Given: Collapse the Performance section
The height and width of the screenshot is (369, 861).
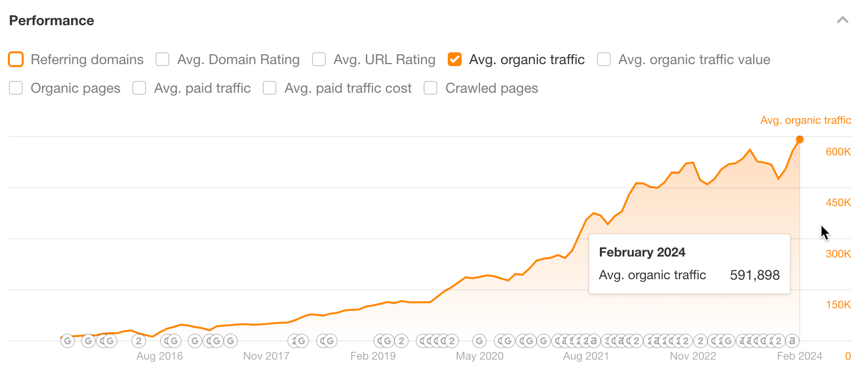Looking at the screenshot, I should [843, 20].
